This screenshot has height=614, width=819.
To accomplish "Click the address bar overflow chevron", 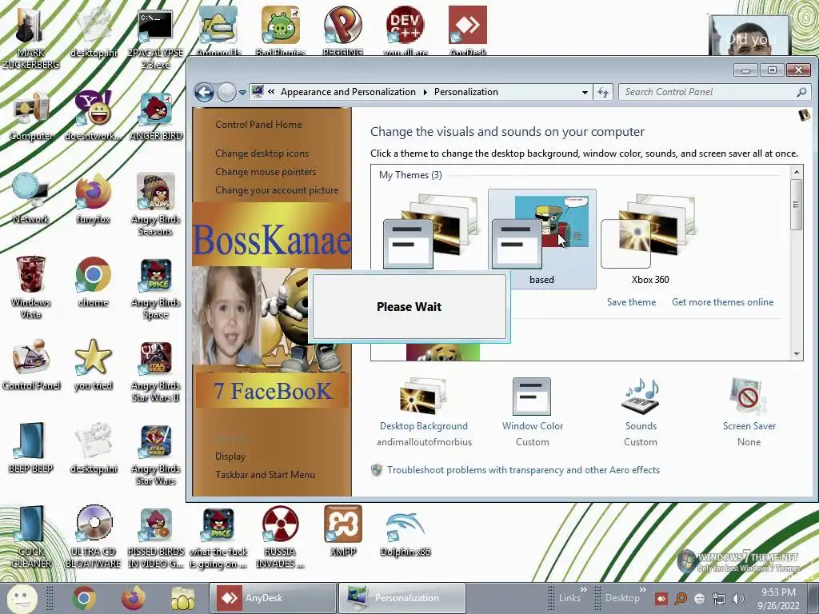I will click(x=271, y=92).
